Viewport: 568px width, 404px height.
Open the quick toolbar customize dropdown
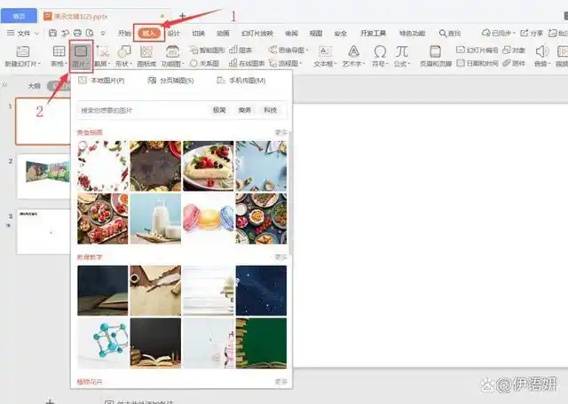(103, 34)
